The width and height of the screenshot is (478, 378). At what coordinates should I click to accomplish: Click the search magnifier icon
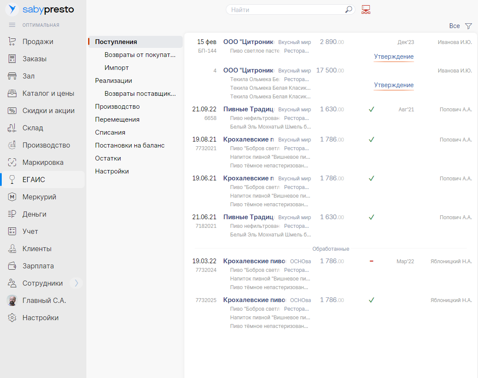[x=348, y=9]
